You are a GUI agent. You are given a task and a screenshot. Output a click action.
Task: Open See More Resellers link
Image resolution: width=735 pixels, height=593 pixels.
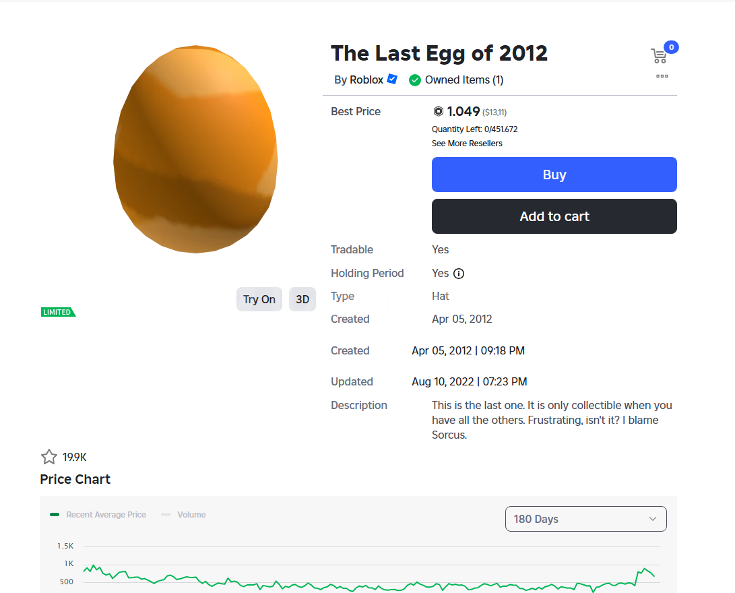(x=467, y=144)
